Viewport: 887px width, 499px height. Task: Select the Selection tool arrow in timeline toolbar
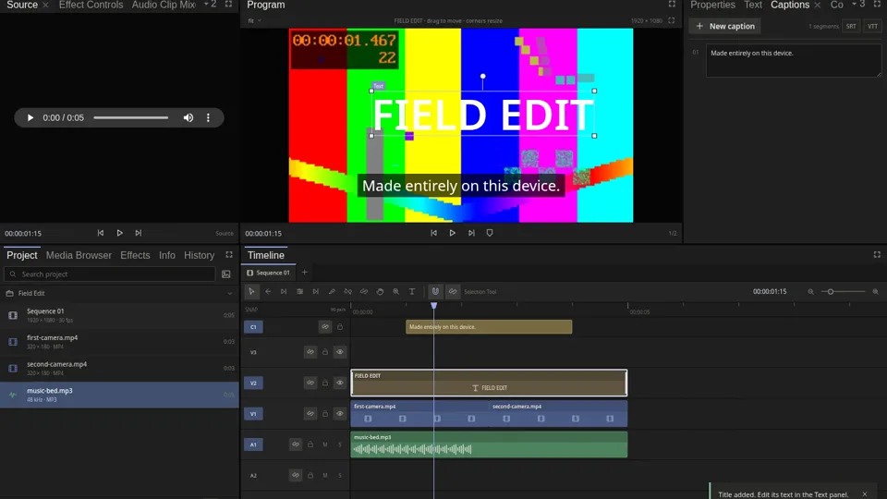coord(251,291)
